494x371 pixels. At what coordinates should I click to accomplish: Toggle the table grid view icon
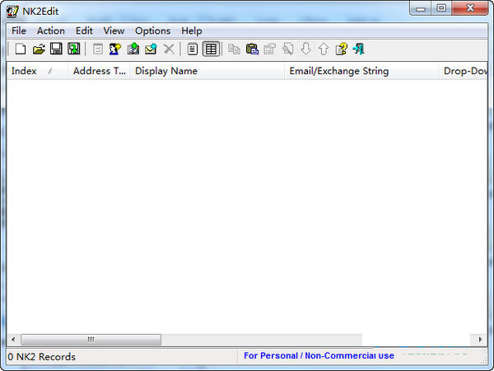[211, 49]
